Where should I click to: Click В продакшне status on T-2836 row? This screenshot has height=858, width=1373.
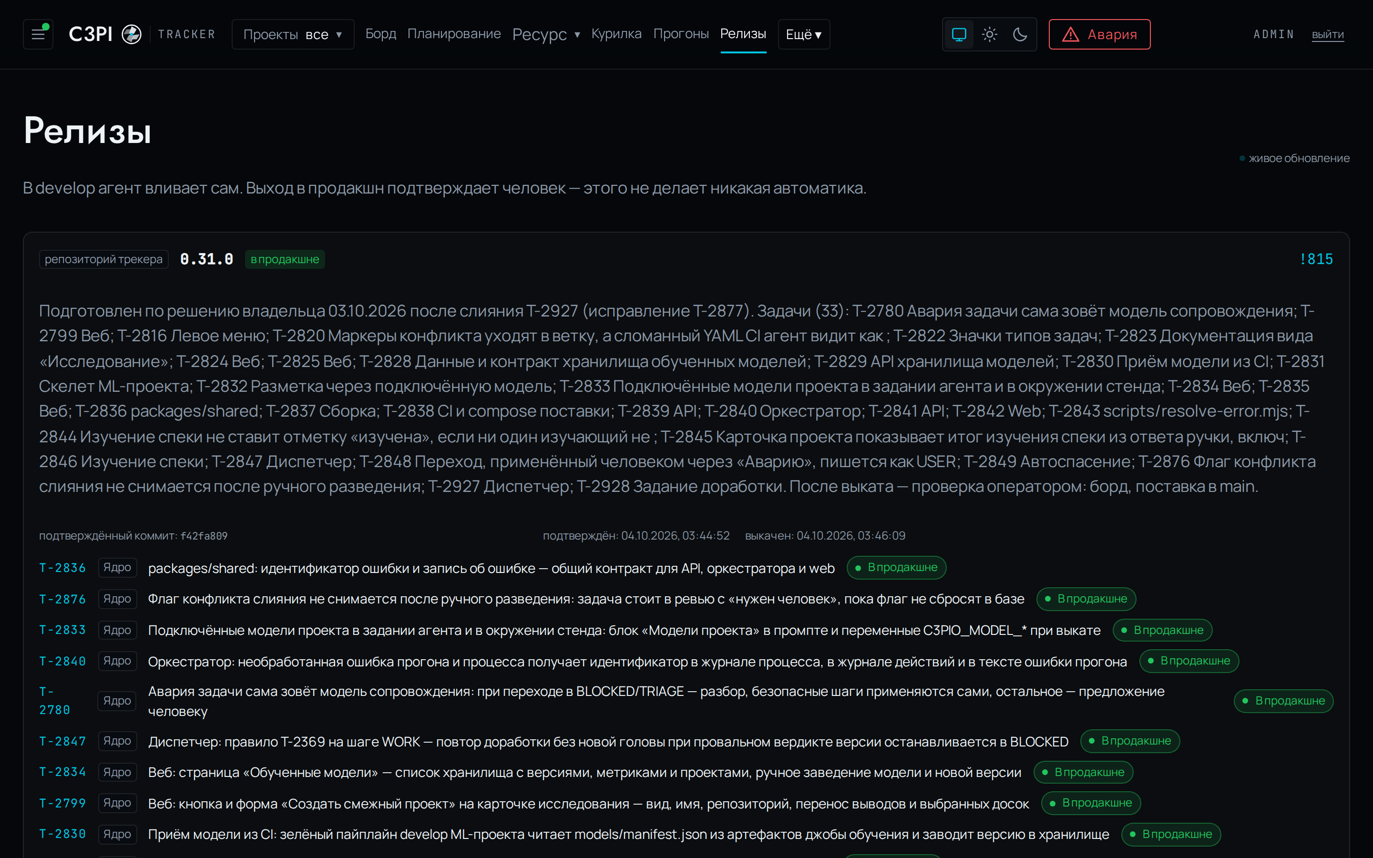tap(896, 567)
